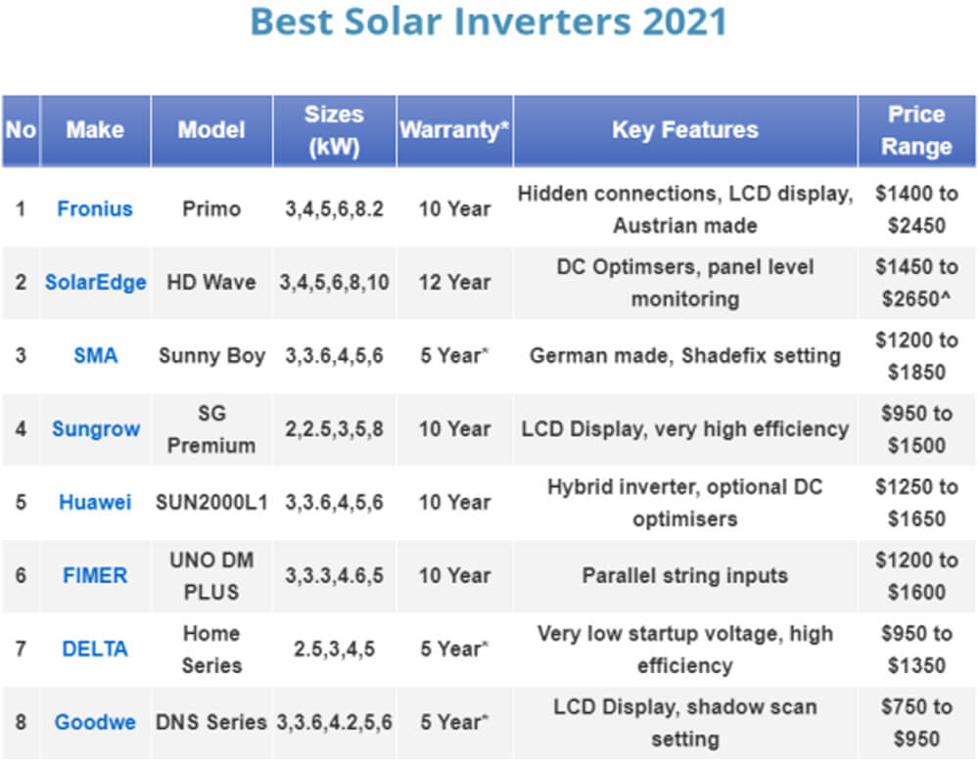Open the Fronius make link
The image size is (979, 763).
coord(95,209)
